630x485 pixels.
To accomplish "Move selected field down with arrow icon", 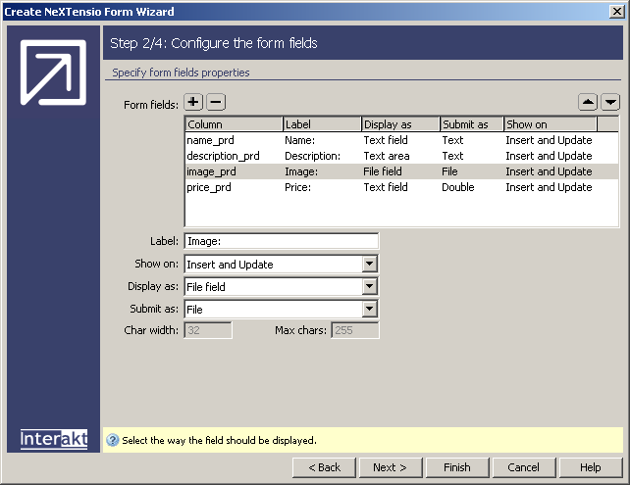I will (x=610, y=102).
